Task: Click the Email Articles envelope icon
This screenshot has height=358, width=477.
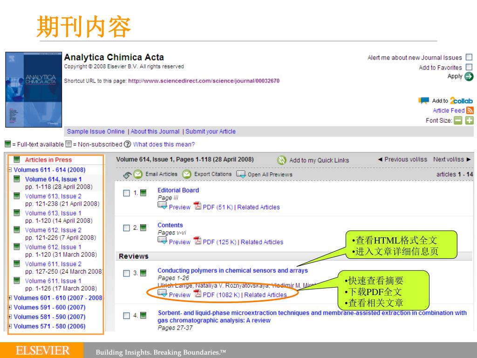Action: pos(138,174)
